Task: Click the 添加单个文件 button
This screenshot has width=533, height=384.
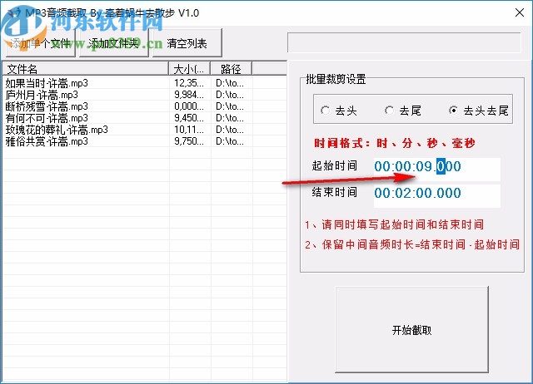Action: (40, 43)
